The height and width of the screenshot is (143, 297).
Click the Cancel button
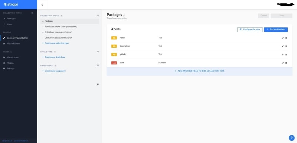[264, 16]
